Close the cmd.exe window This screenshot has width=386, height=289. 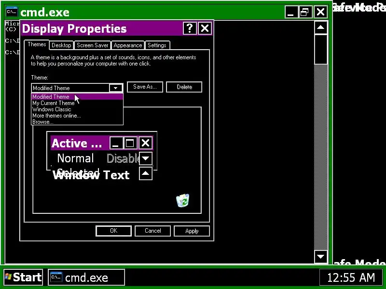point(320,12)
